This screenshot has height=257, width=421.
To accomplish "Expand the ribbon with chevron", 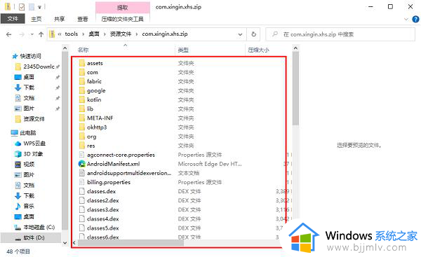I will [406, 20].
